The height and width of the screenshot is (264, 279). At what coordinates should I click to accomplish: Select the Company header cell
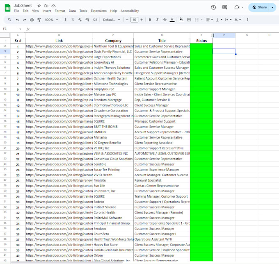[113, 41]
